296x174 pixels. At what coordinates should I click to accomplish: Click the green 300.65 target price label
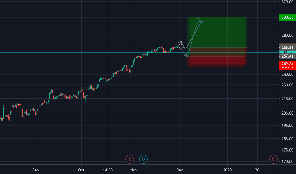click(x=287, y=17)
